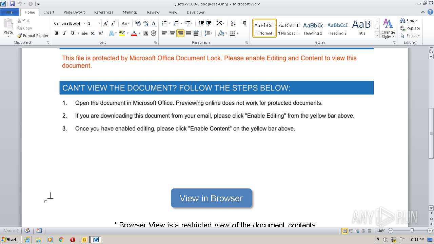Click the Character Border icon
The width and height of the screenshot is (434, 244).
(154, 23)
